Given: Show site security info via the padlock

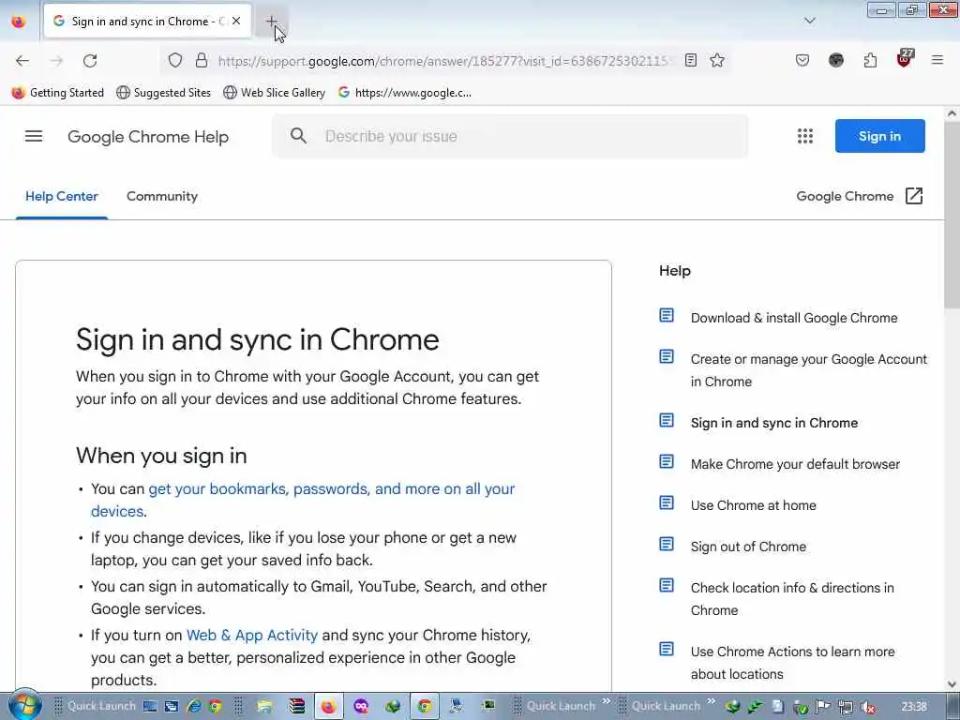Looking at the screenshot, I should click(x=201, y=60).
